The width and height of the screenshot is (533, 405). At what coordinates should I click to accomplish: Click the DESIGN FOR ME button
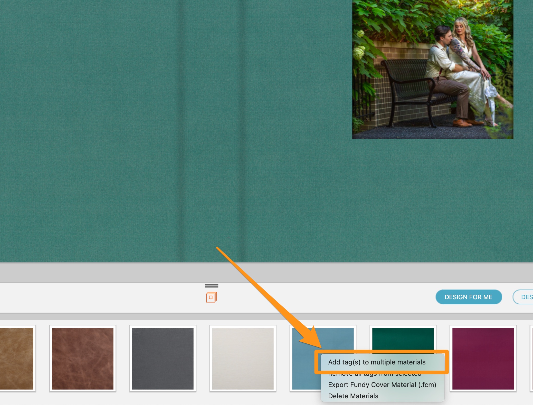[468, 297]
